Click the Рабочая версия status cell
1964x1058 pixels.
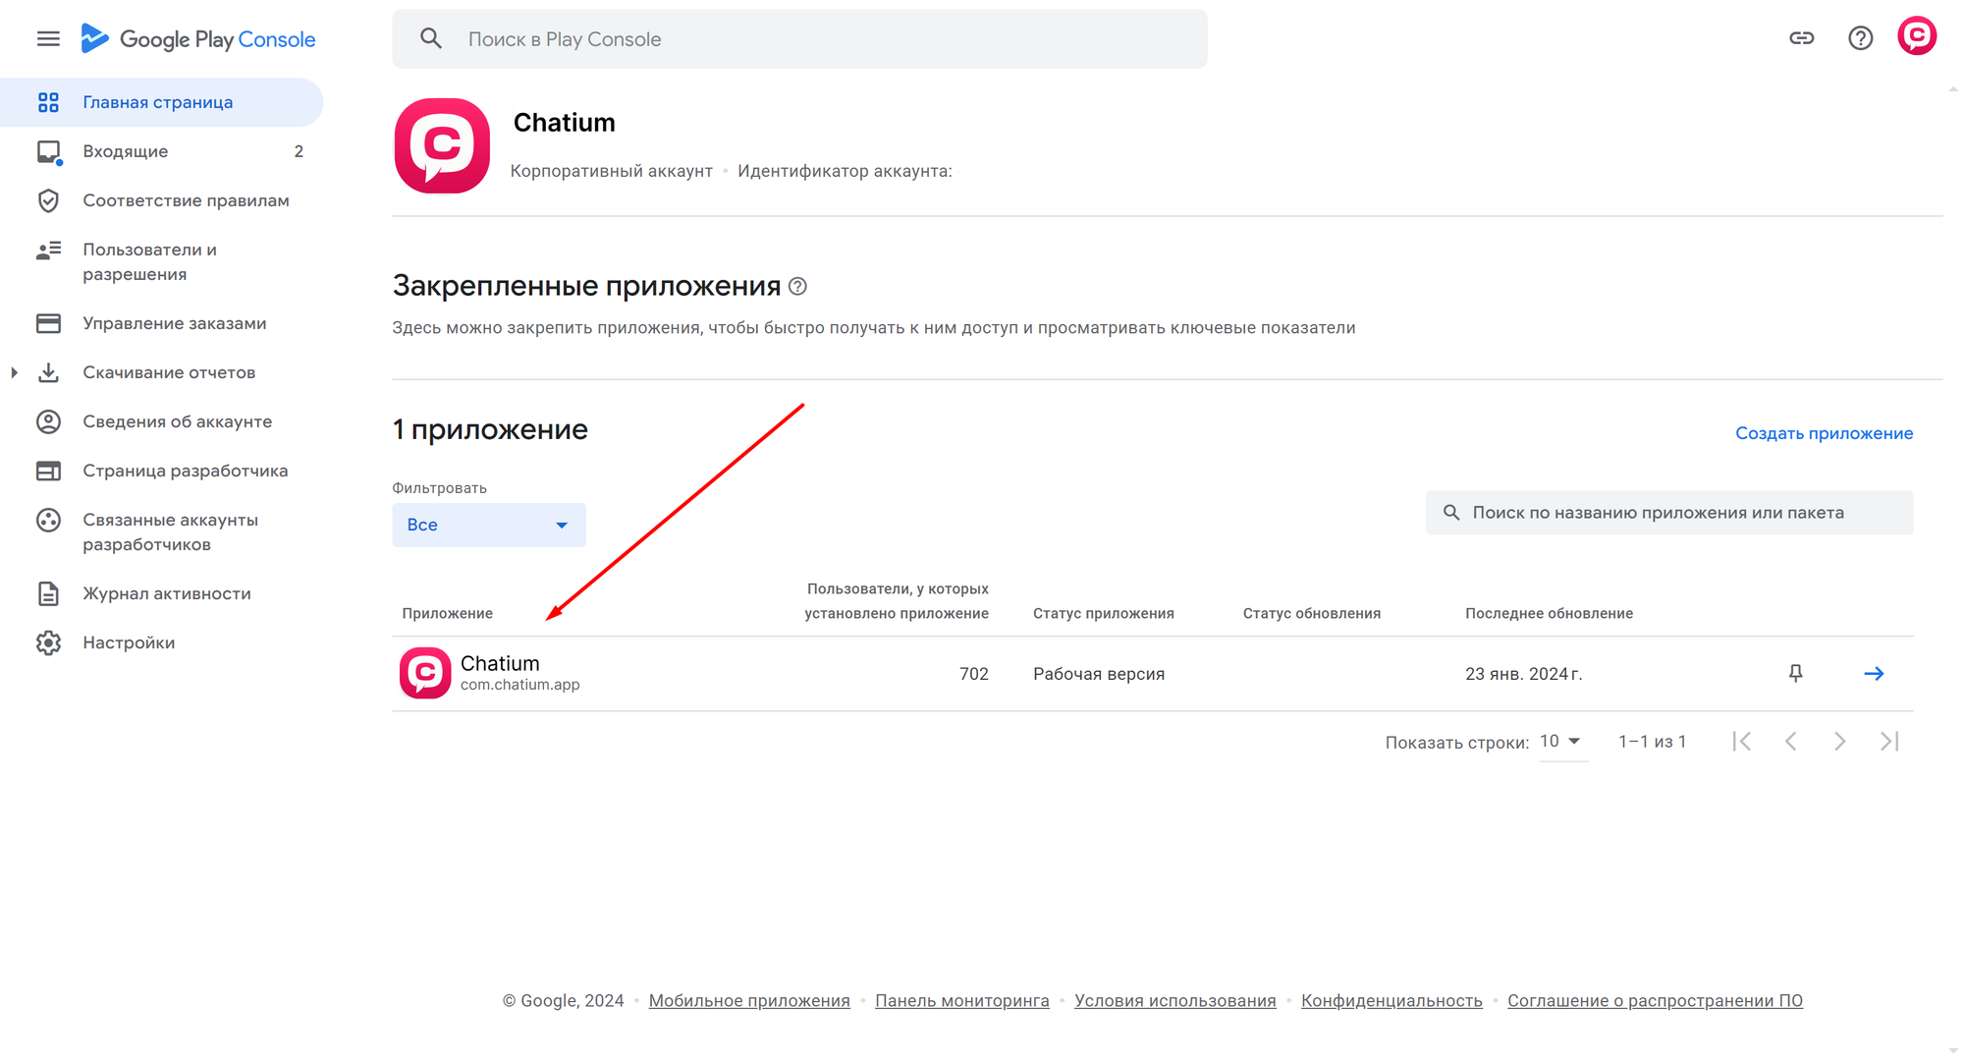click(1099, 674)
